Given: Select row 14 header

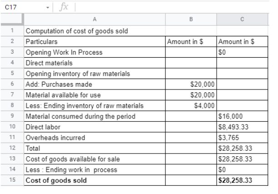Looking at the screenshot, I should click(x=12, y=169).
